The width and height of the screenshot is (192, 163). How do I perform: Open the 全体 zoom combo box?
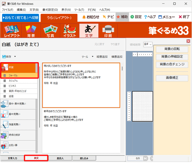click(x=148, y=44)
